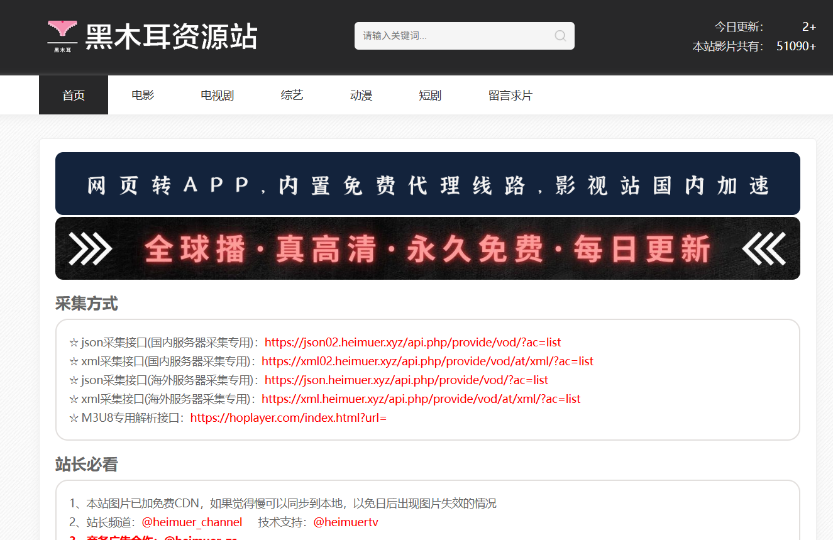Open the 网页转APP banner
833x540 pixels.
428,184
